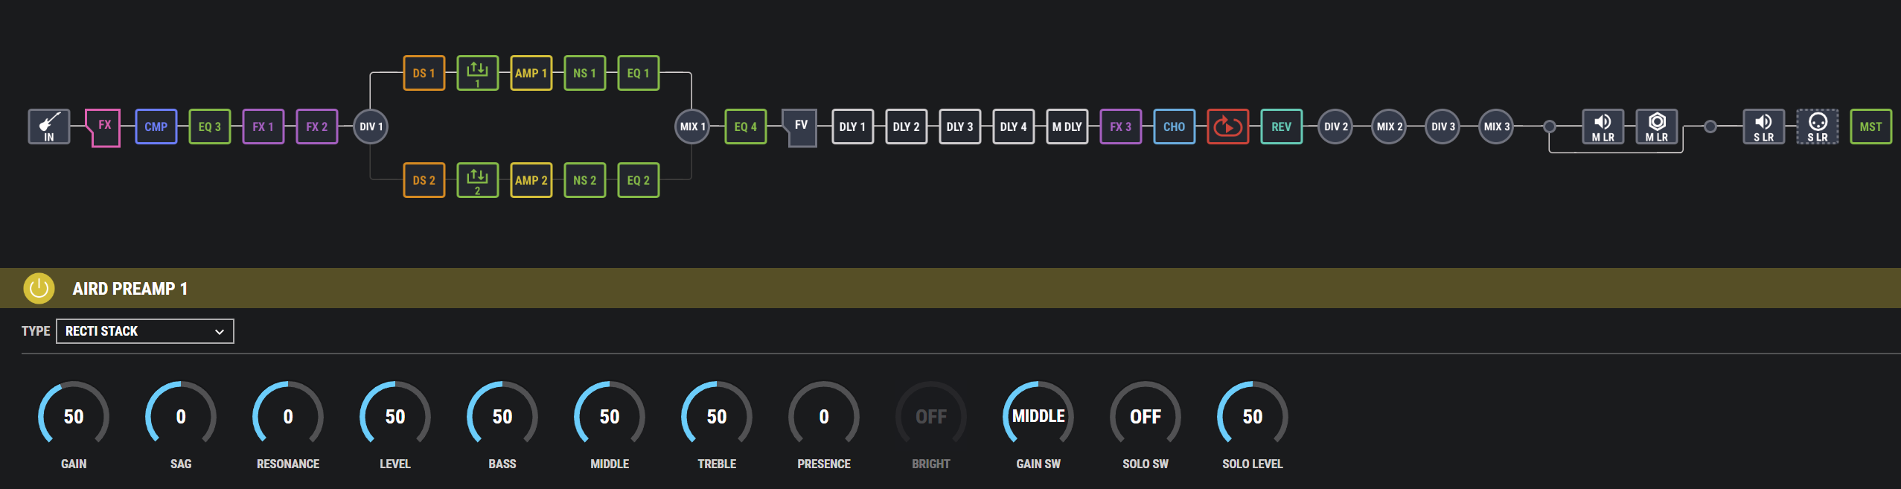Screen dimensions: 1901x489
Task: Click the red looper block icon
Action: [x=1227, y=127]
